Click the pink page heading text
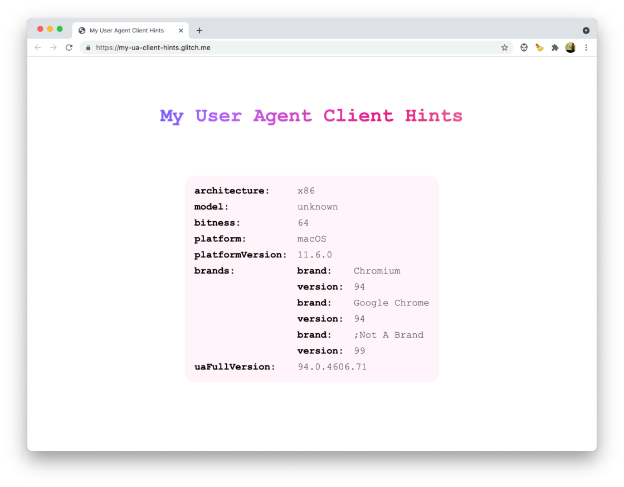 [311, 115]
